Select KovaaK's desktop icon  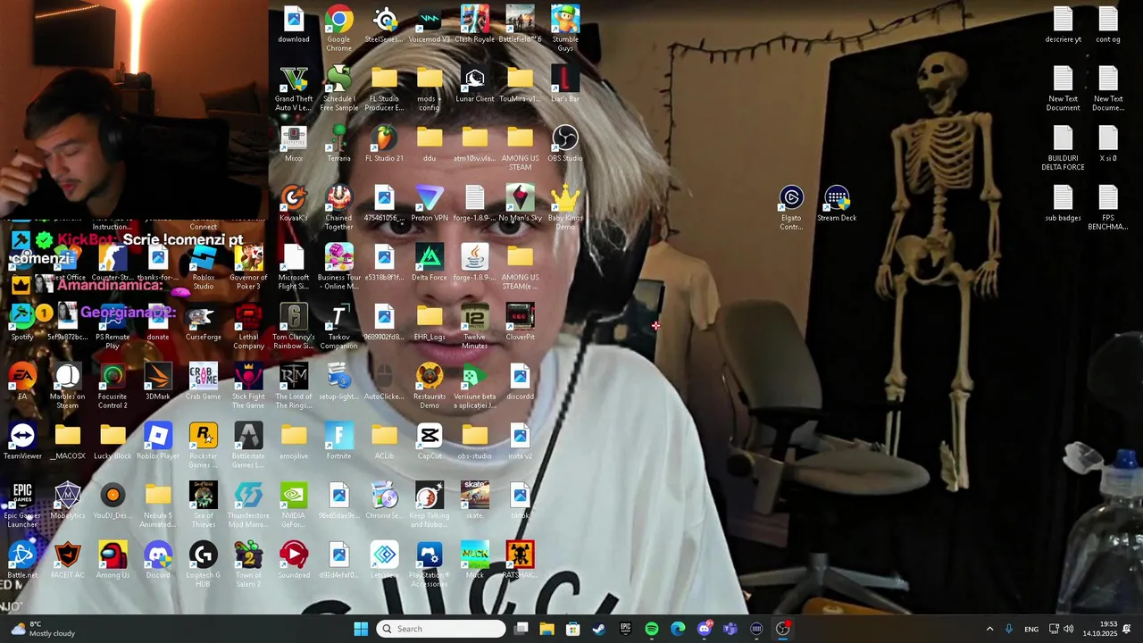(x=294, y=203)
